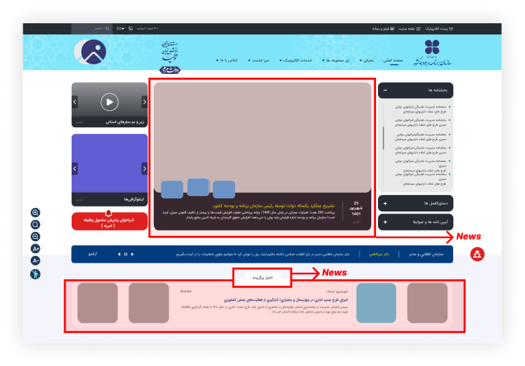Expand the دستورالعمل ها section
The image size is (525, 366).
(386, 204)
